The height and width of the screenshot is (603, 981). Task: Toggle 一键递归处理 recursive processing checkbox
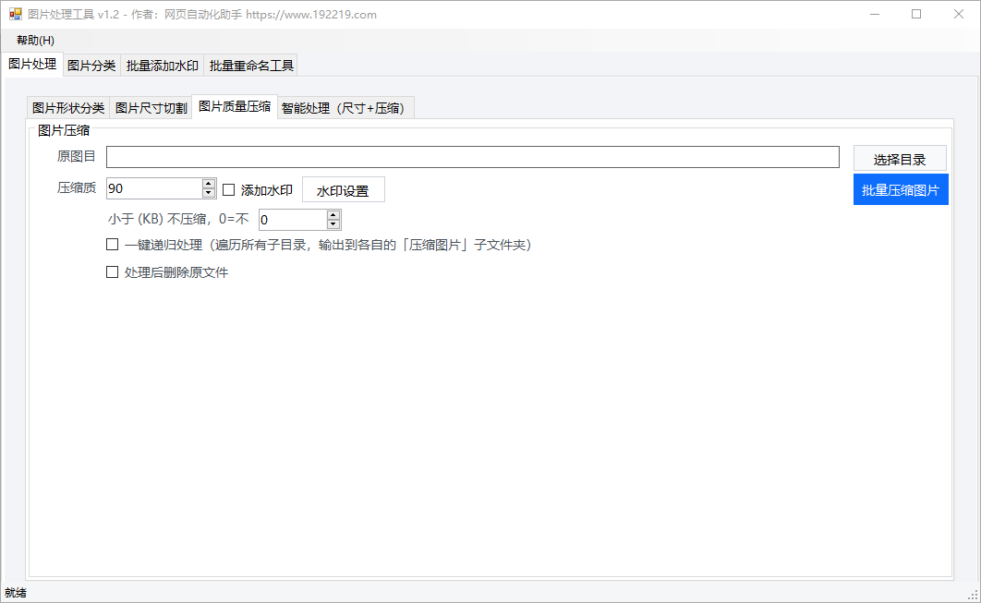(x=113, y=245)
